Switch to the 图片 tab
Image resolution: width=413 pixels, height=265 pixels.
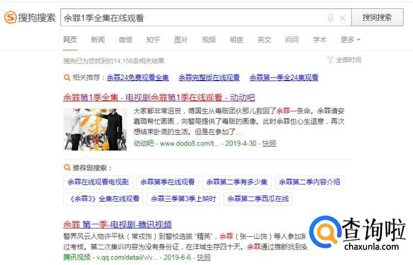[x=181, y=40]
